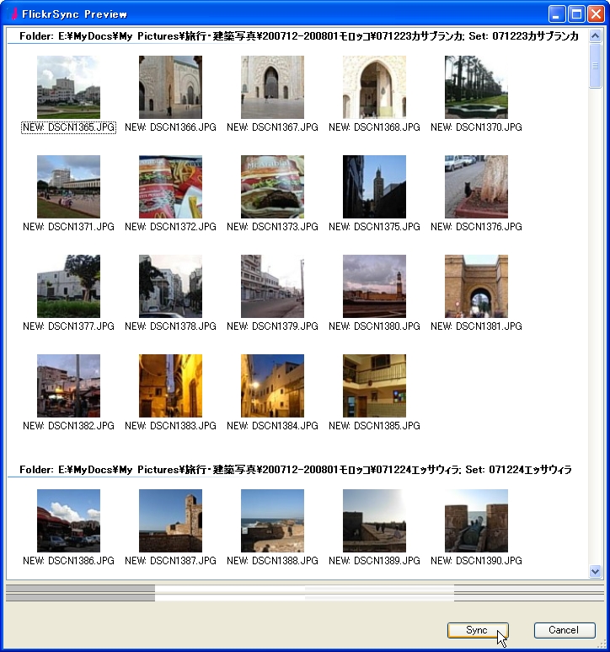Select the DSCN1375.JPG minaret thumbnail
The image size is (610, 652).
click(375, 186)
